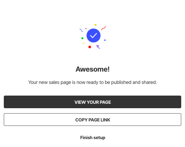The image size is (185, 147).
Task: Select the Finish setup link
Action: pyautogui.click(x=92, y=138)
